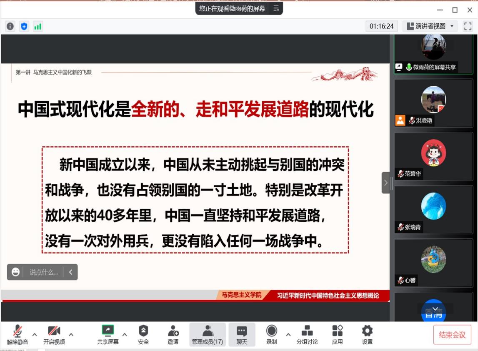Open the Security (安全) options
The image size is (478, 351).
[x=143, y=335]
